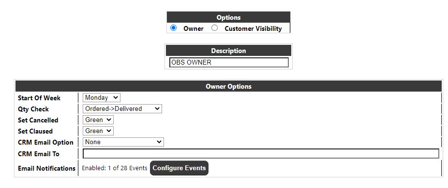448x188 pixels.
Task: Click the Owner label text
Action: (194, 28)
